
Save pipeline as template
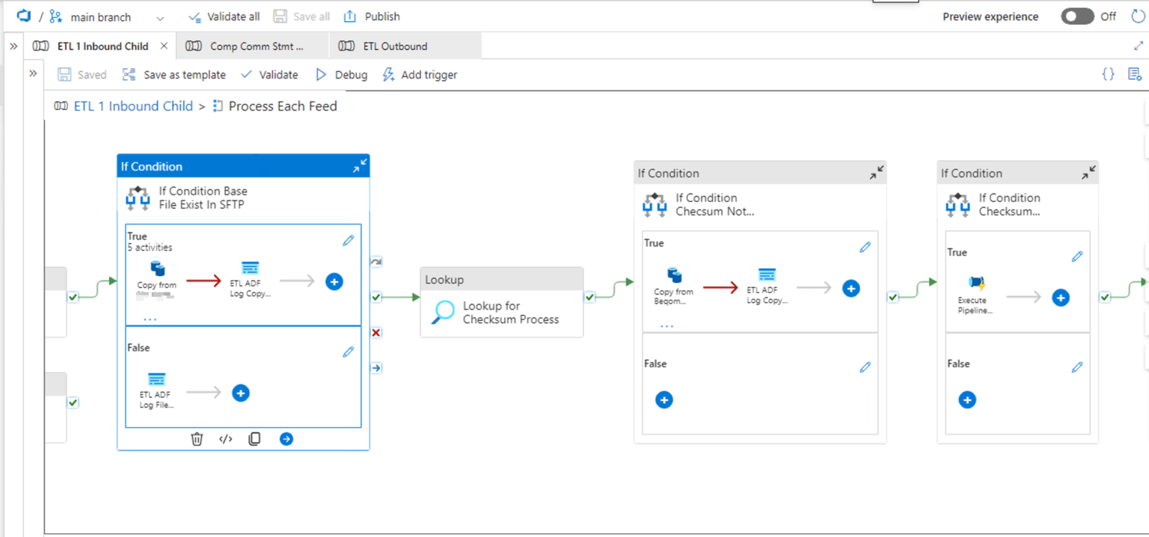(174, 74)
